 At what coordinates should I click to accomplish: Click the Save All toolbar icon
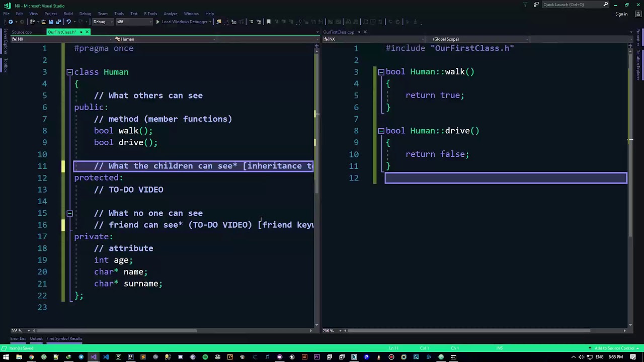59,22
